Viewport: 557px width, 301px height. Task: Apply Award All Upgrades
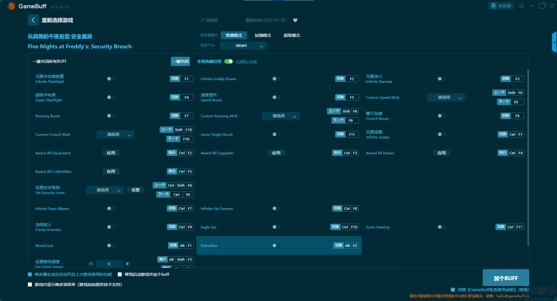click(276, 153)
